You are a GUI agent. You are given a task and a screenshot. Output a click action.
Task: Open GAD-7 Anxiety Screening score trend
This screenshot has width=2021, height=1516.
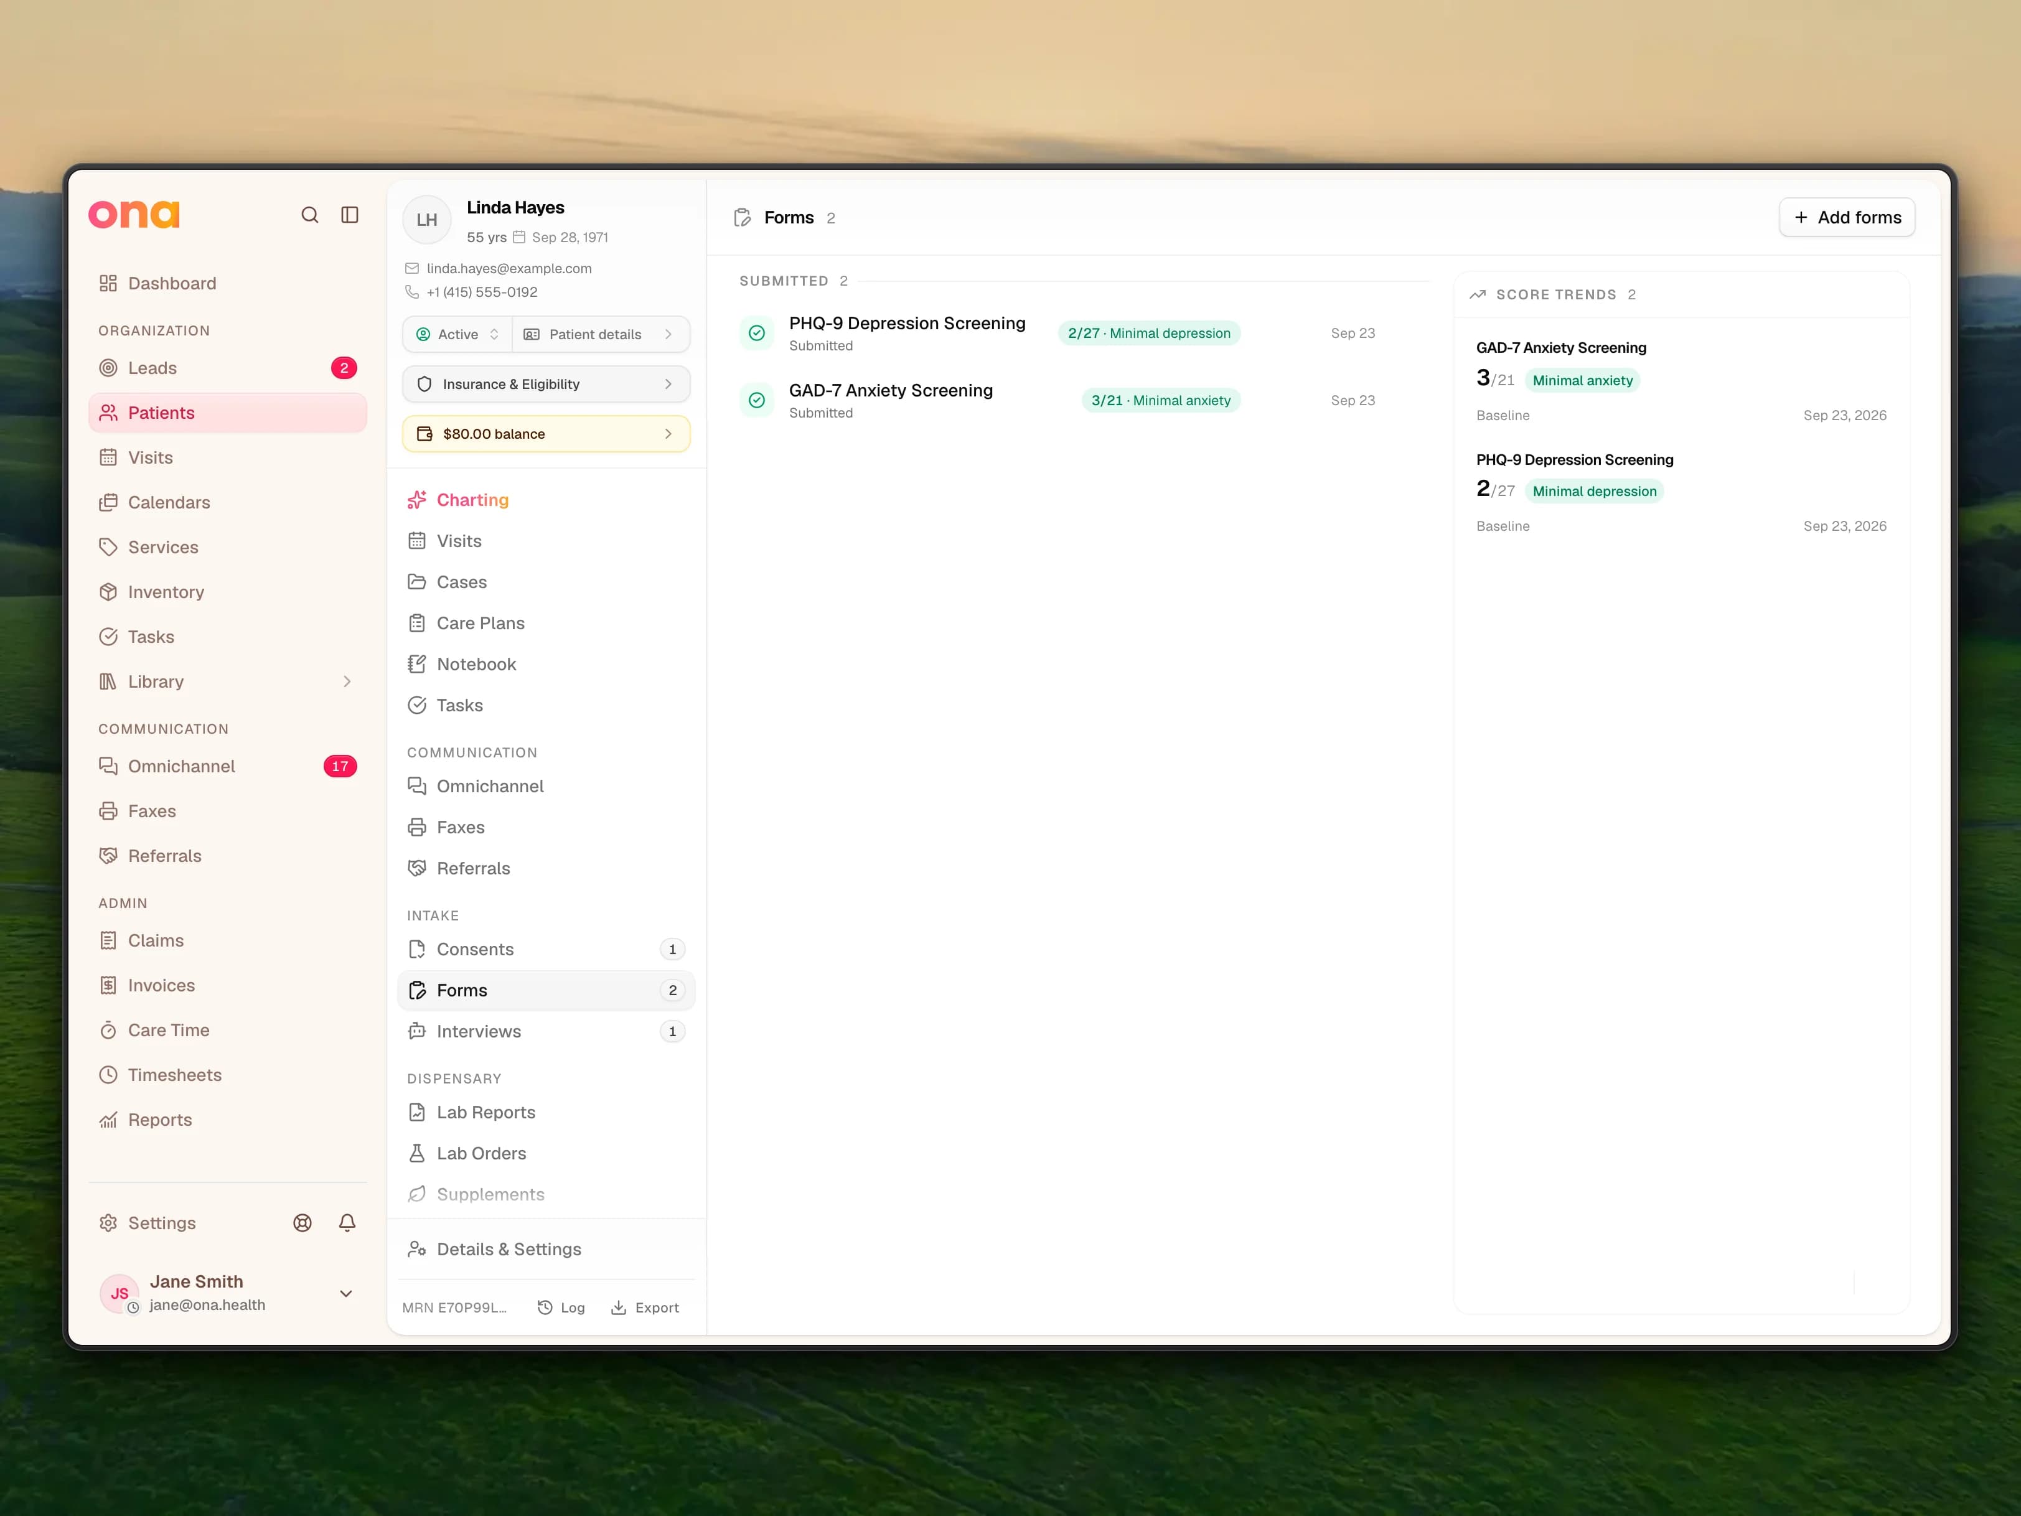(x=1681, y=381)
